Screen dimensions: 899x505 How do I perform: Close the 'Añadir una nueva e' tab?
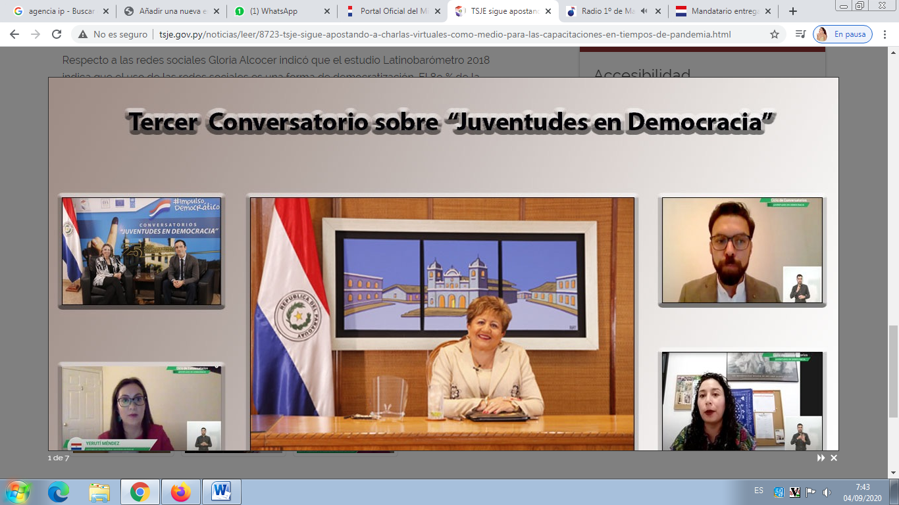pos(216,11)
